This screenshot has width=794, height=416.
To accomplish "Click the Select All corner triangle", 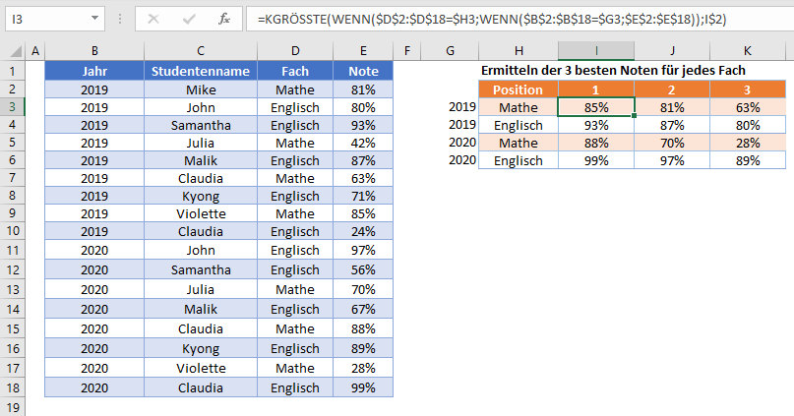I will pyautogui.click(x=14, y=51).
